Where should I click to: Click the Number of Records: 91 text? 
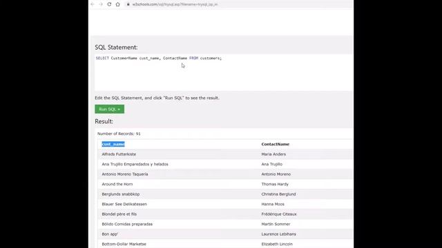[x=119, y=134]
